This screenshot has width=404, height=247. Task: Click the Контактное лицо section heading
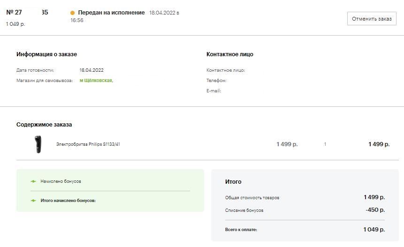pyautogui.click(x=230, y=54)
